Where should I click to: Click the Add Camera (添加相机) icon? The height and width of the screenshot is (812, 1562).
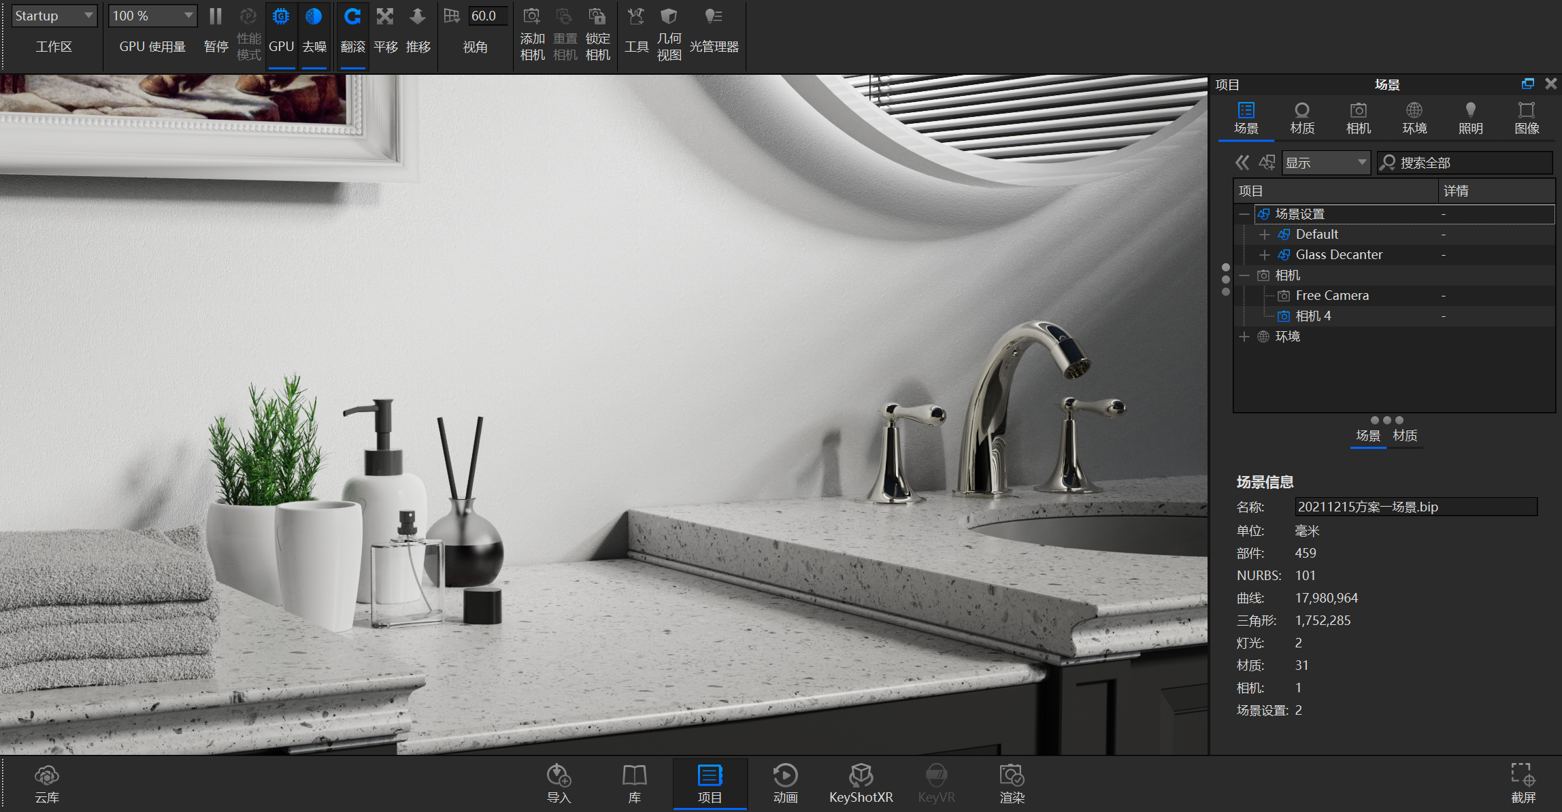tap(532, 35)
